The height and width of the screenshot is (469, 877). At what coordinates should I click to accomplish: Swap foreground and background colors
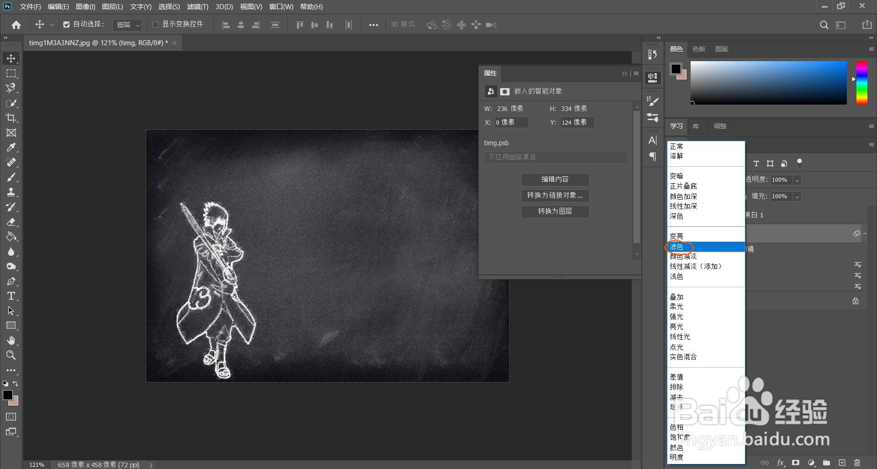[x=16, y=384]
